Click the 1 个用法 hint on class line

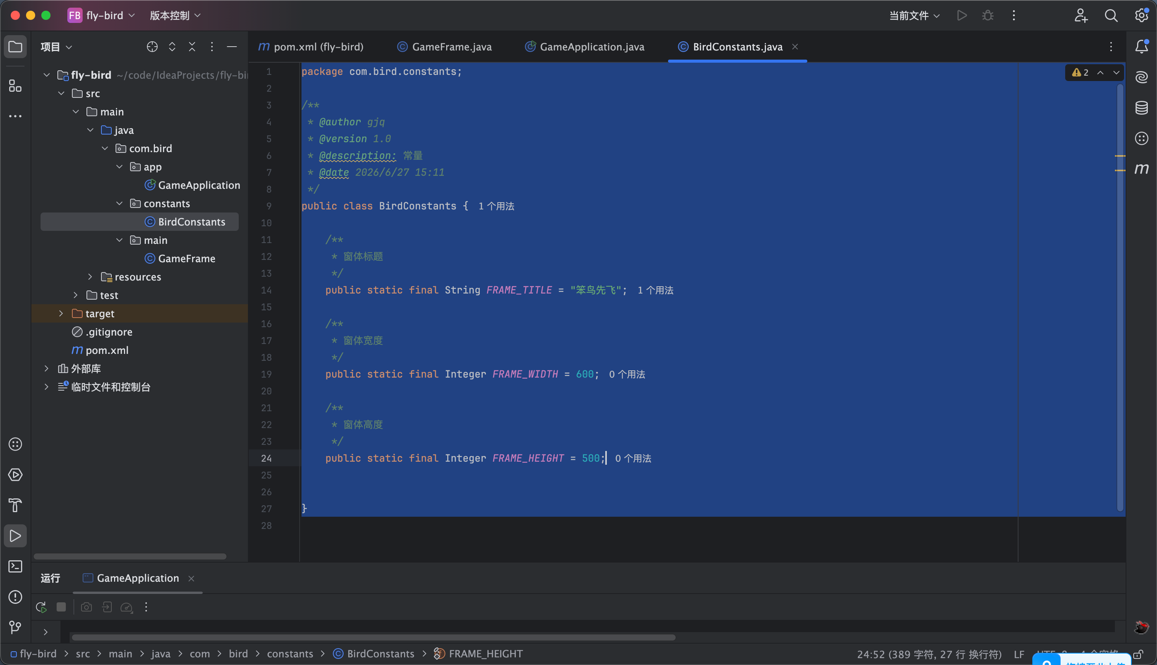pyautogui.click(x=496, y=206)
